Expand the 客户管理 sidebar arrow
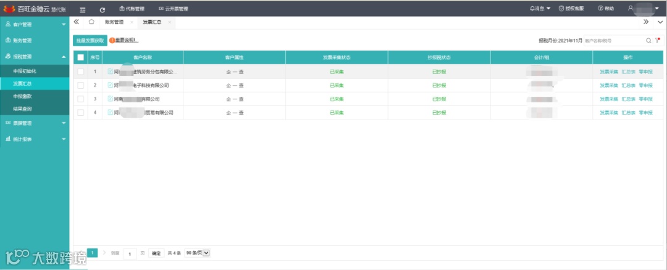 pyautogui.click(x=64, y=25)
